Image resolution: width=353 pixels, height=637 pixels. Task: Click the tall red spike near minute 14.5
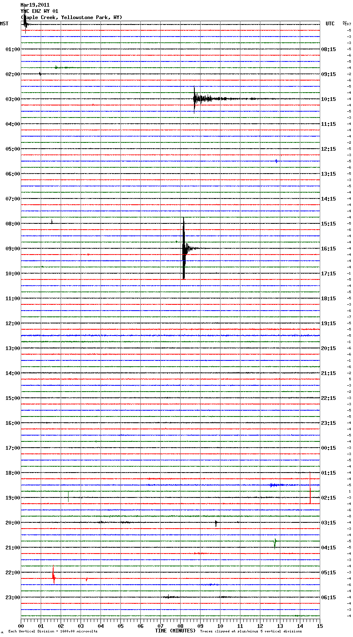coord(310,488)
